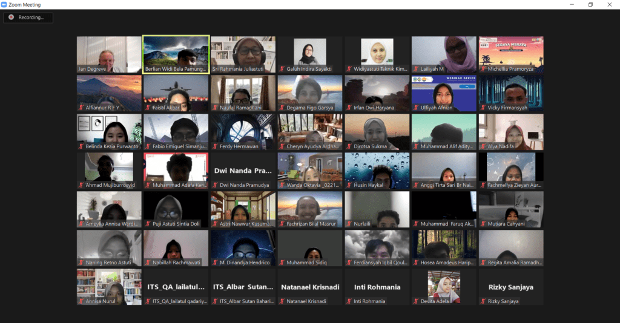The image size is (620, 323).
Task: Click muted mic icon beside Husin Haykal
Action: coord(349,185)
